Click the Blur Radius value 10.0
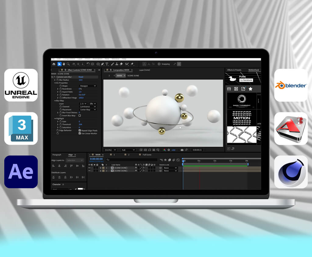This screenshot has width=312, height=257. [x=80, y=80]
